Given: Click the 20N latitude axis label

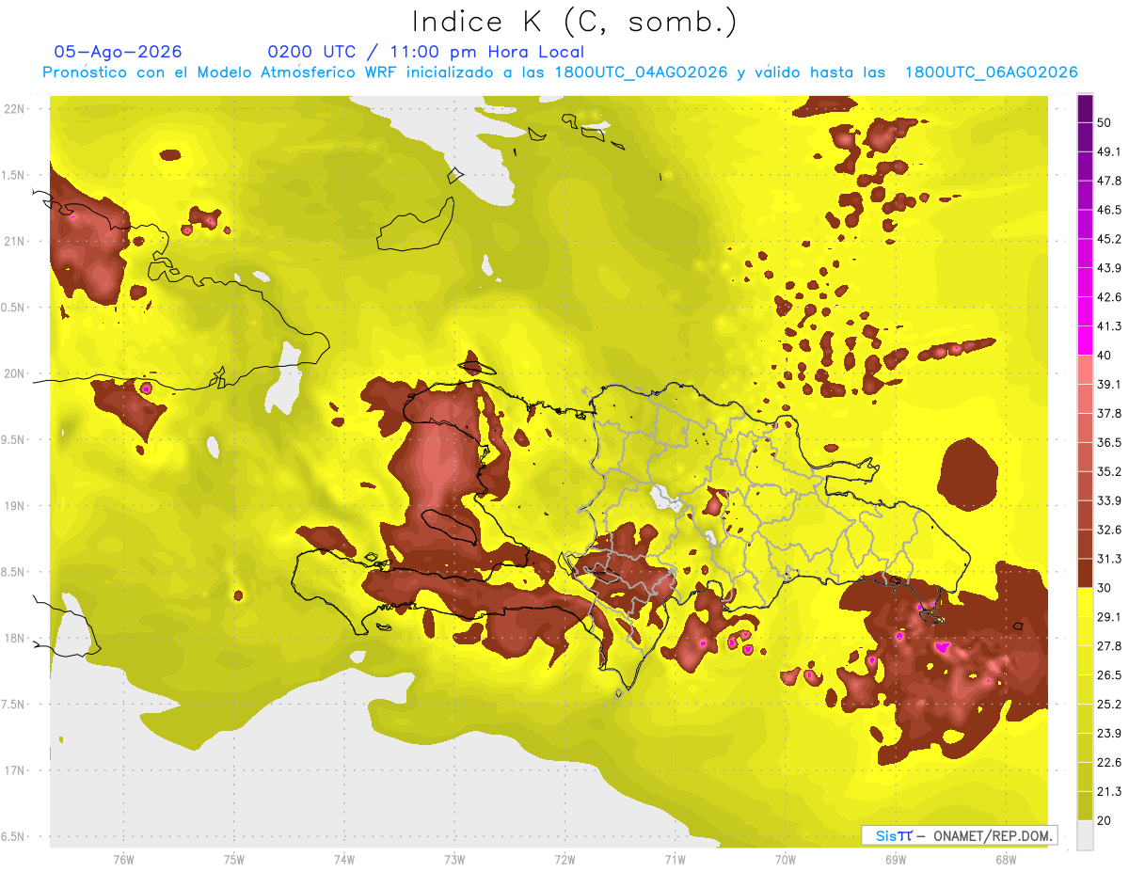Looking at the screenshot, I should tap(15, 373).
